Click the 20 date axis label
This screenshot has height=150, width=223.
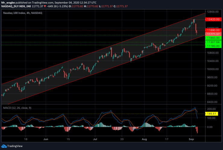pos(122,139)
